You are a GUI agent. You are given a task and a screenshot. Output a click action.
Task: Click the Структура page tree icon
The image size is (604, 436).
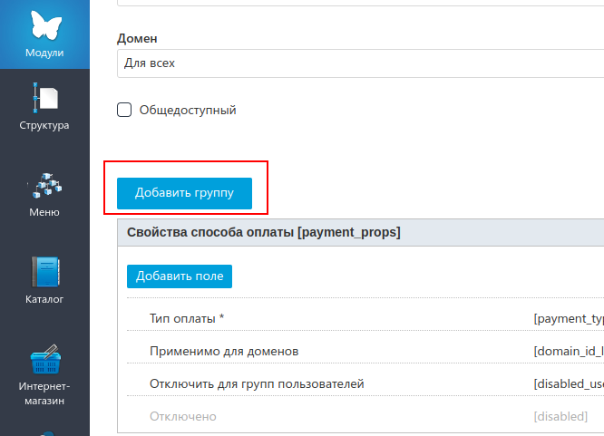44,96
